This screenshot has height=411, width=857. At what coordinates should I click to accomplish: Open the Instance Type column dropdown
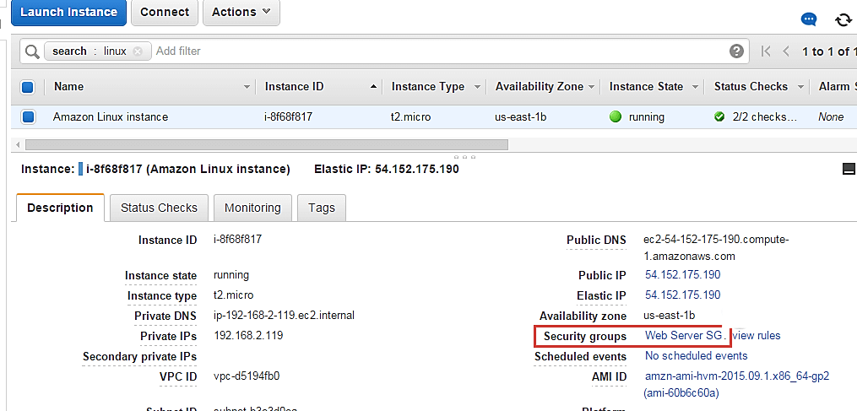(x=477, y=87)
